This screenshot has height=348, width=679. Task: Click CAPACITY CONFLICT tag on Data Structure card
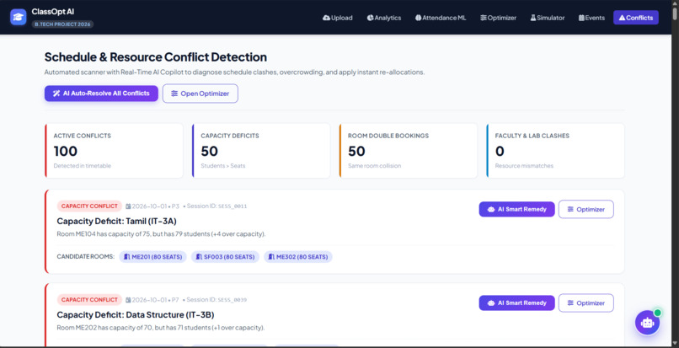click(x=89, y=299)
